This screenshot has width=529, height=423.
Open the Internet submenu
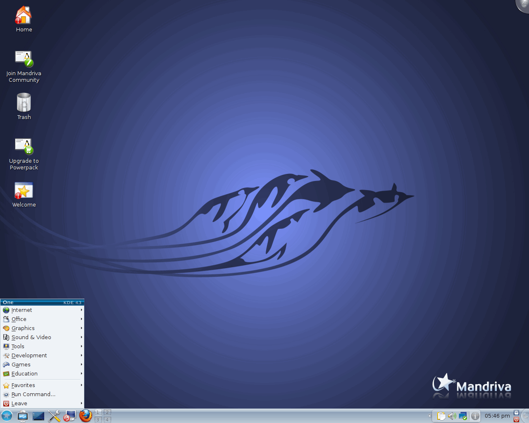[x=42, y=310]
